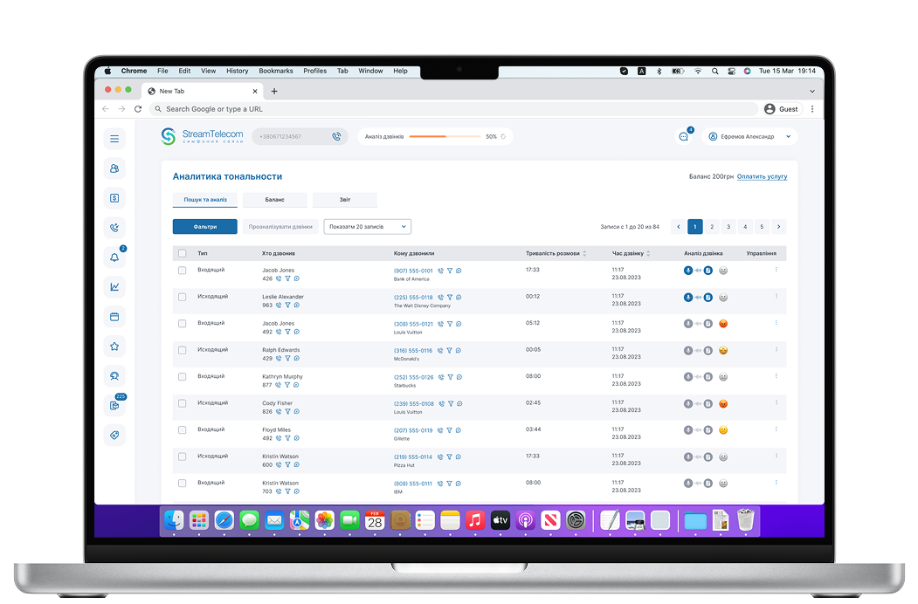Expand the Ефремов Александр user menu
Viewport: 918px width, 604px height.
750,137
